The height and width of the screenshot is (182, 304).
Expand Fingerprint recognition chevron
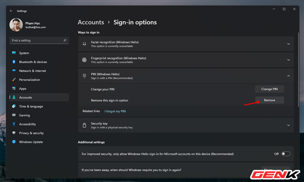[x=288, y=60]
